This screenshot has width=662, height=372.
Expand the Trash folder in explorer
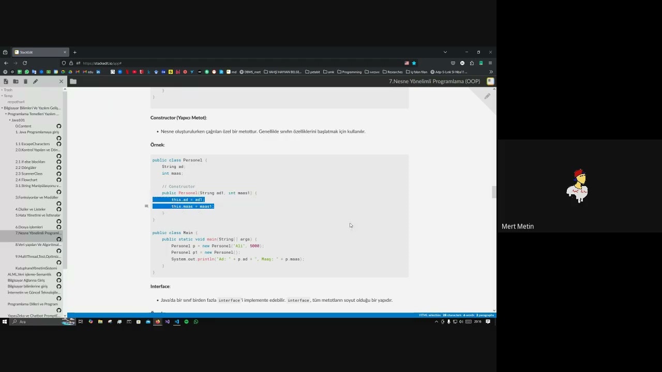[x=7, y=90]
